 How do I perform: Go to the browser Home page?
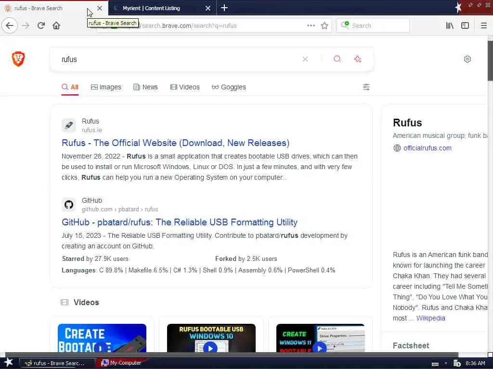56,25
